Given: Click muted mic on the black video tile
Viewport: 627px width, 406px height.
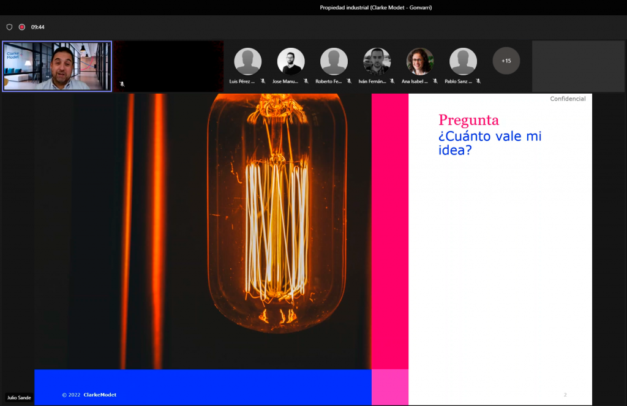Looking at the screenshot, I should [122, 84].
